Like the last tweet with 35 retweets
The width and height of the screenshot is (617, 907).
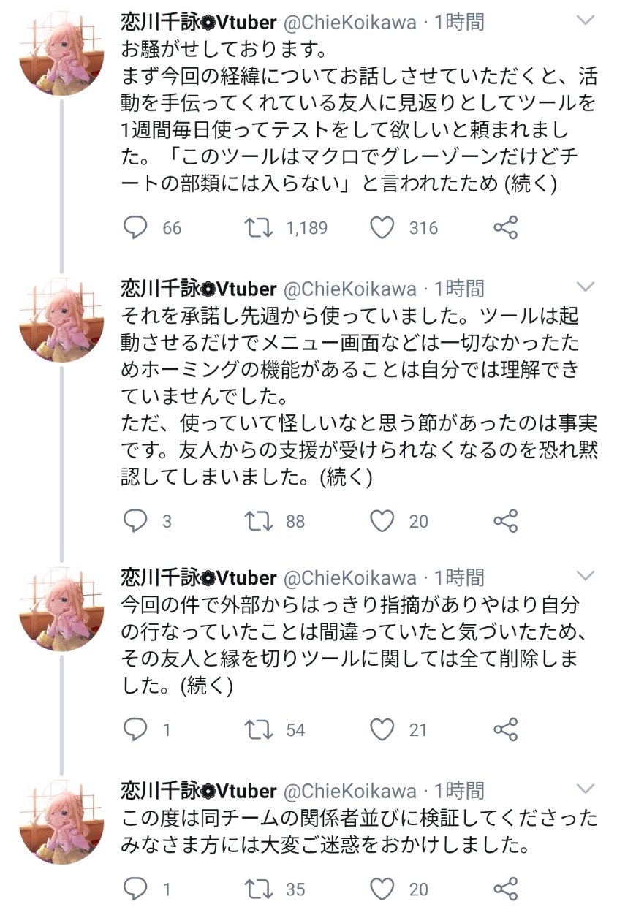382,889
